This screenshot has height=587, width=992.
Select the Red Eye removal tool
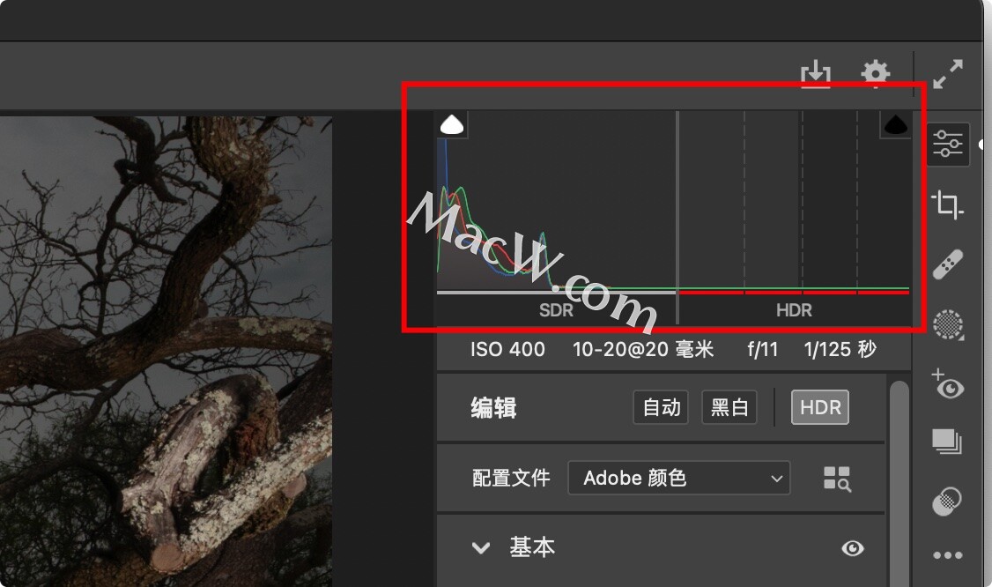(948, 384)
